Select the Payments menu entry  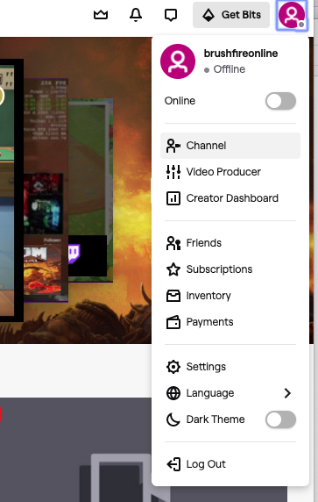pyautogui.click(x=230, y=322)
